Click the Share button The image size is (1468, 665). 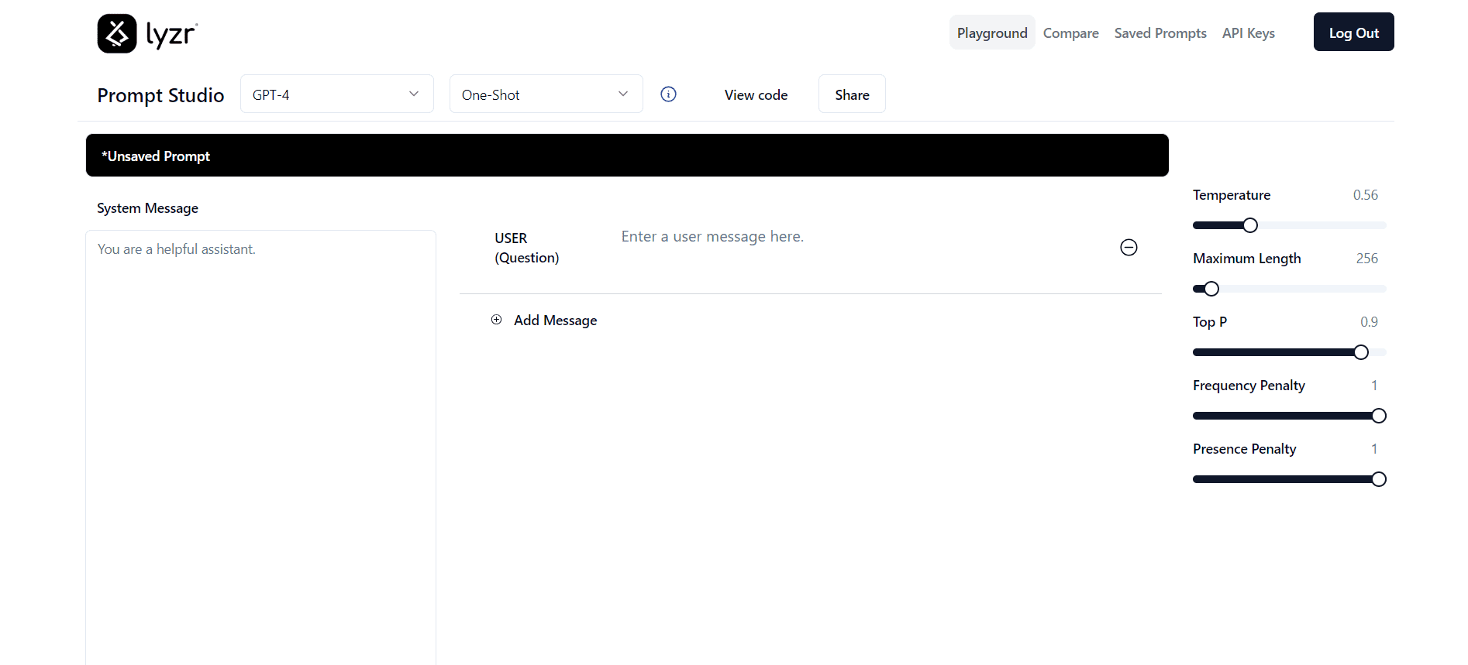point(852,94)
